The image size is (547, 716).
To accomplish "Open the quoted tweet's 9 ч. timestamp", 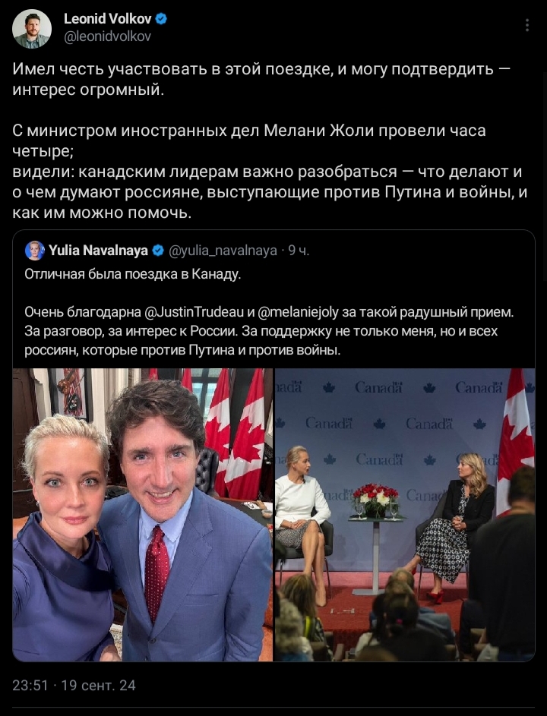I will [x=299, y=251].
